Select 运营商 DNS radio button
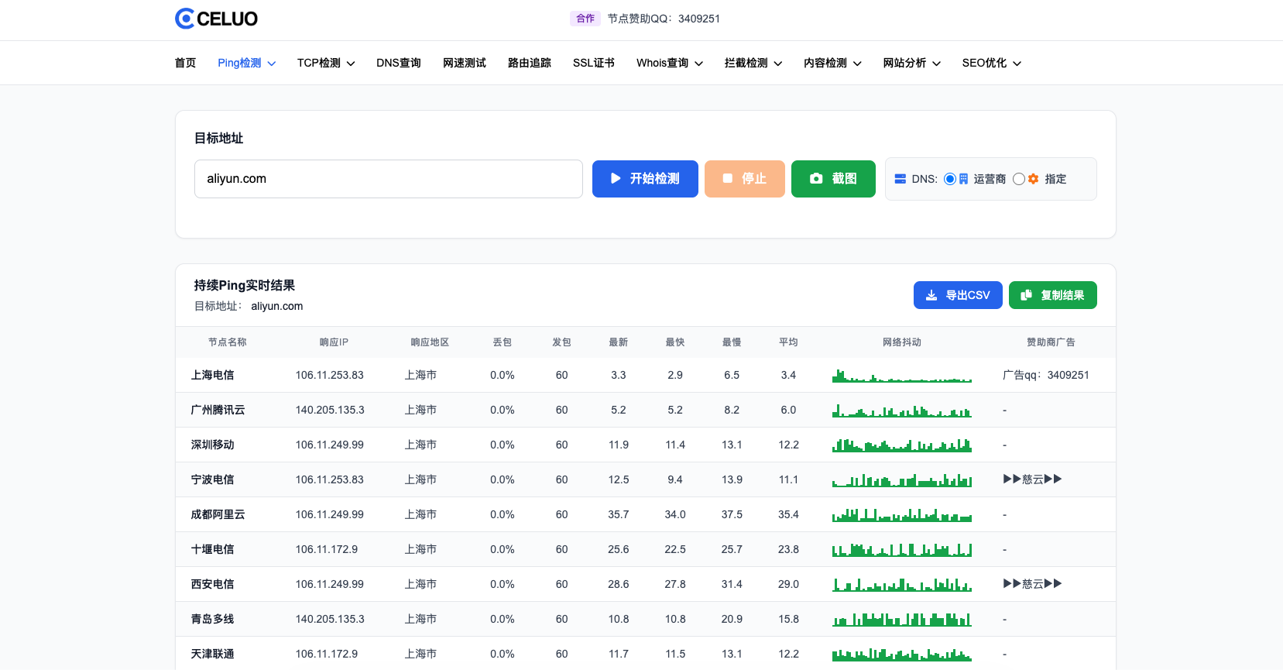1283x670 pixels. pos(950,179)
